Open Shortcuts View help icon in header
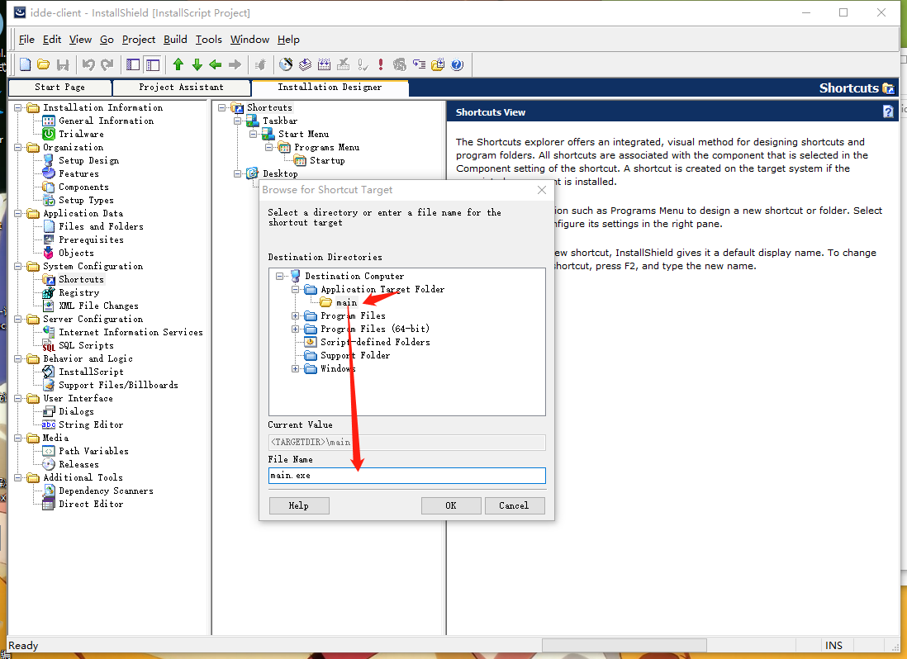Screen dimensions: 907x659 pyautogui.click(x=888, y=112)
